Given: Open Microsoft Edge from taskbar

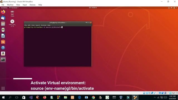Looking at the screenshot, I should (x=80, y=97).
